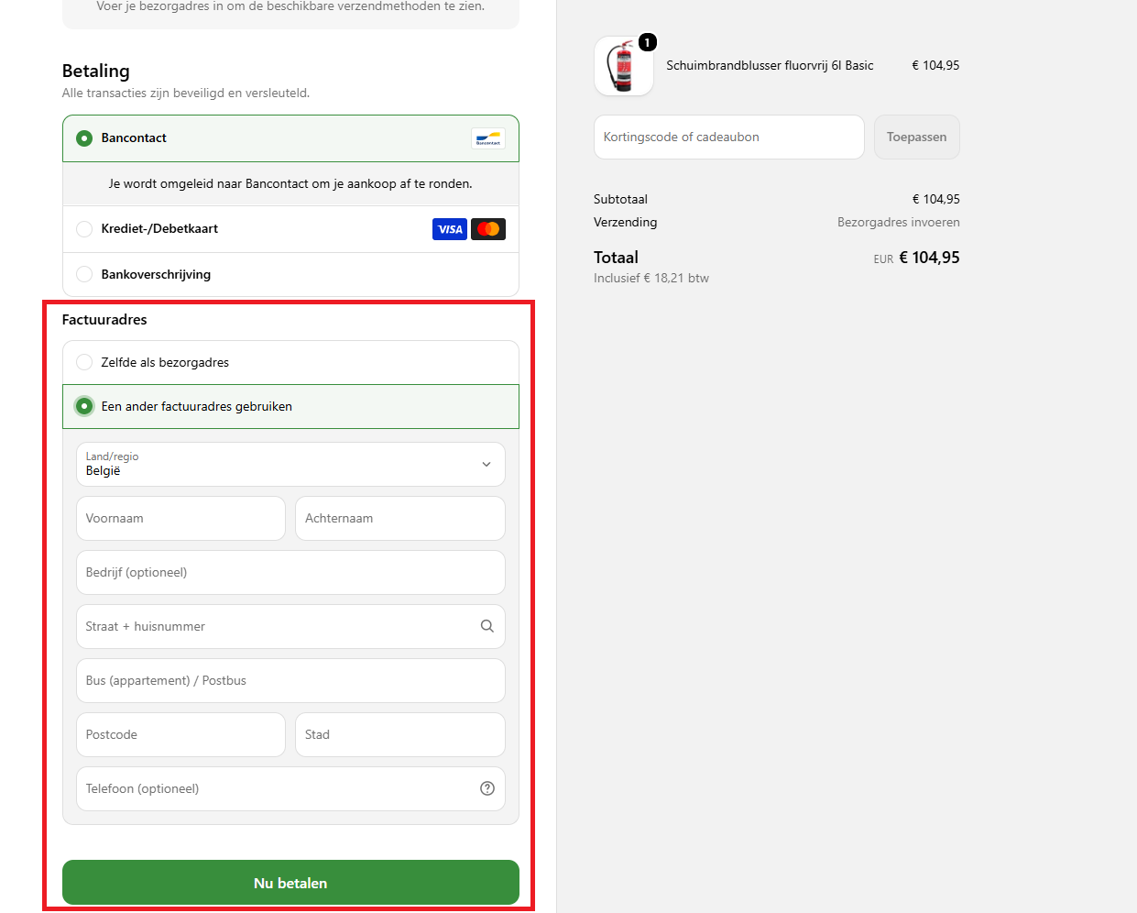The image size is (1137, 913).
Task: Select Krediet-/Debetkaart payment method
Action: pos(290,229)
